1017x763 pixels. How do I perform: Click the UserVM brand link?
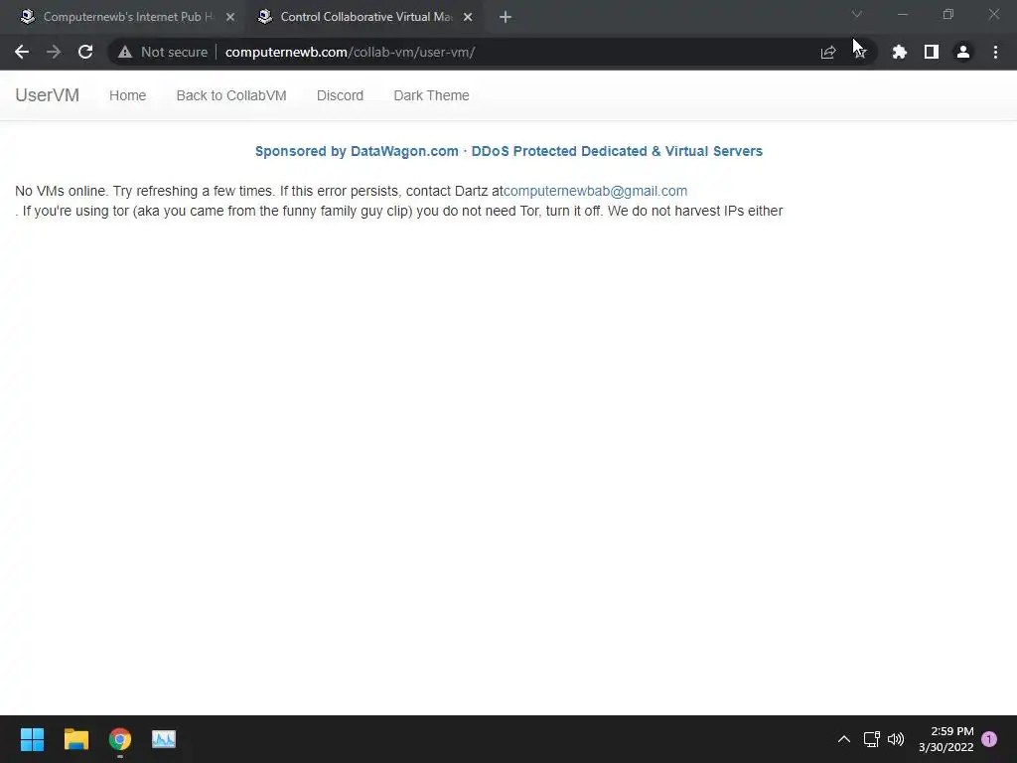[48, 95]
